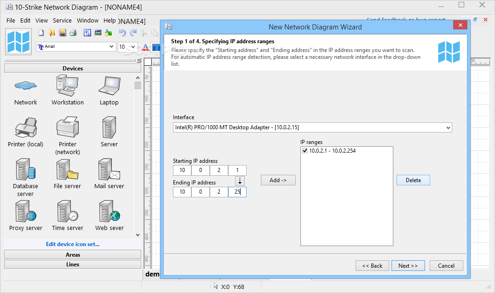Click the last octet field showing 25

(237, 192)
